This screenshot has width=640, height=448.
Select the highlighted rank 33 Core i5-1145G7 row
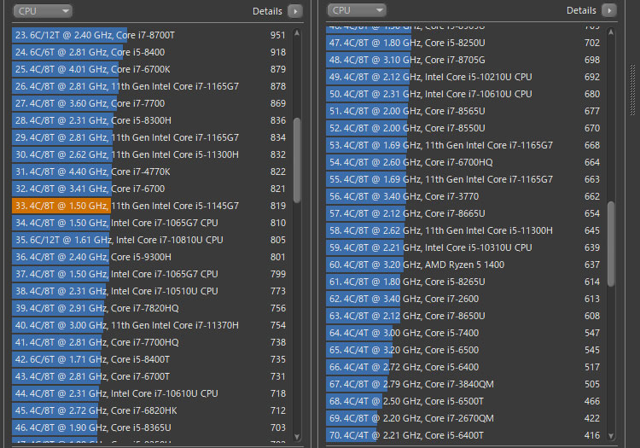pos(149,206)
